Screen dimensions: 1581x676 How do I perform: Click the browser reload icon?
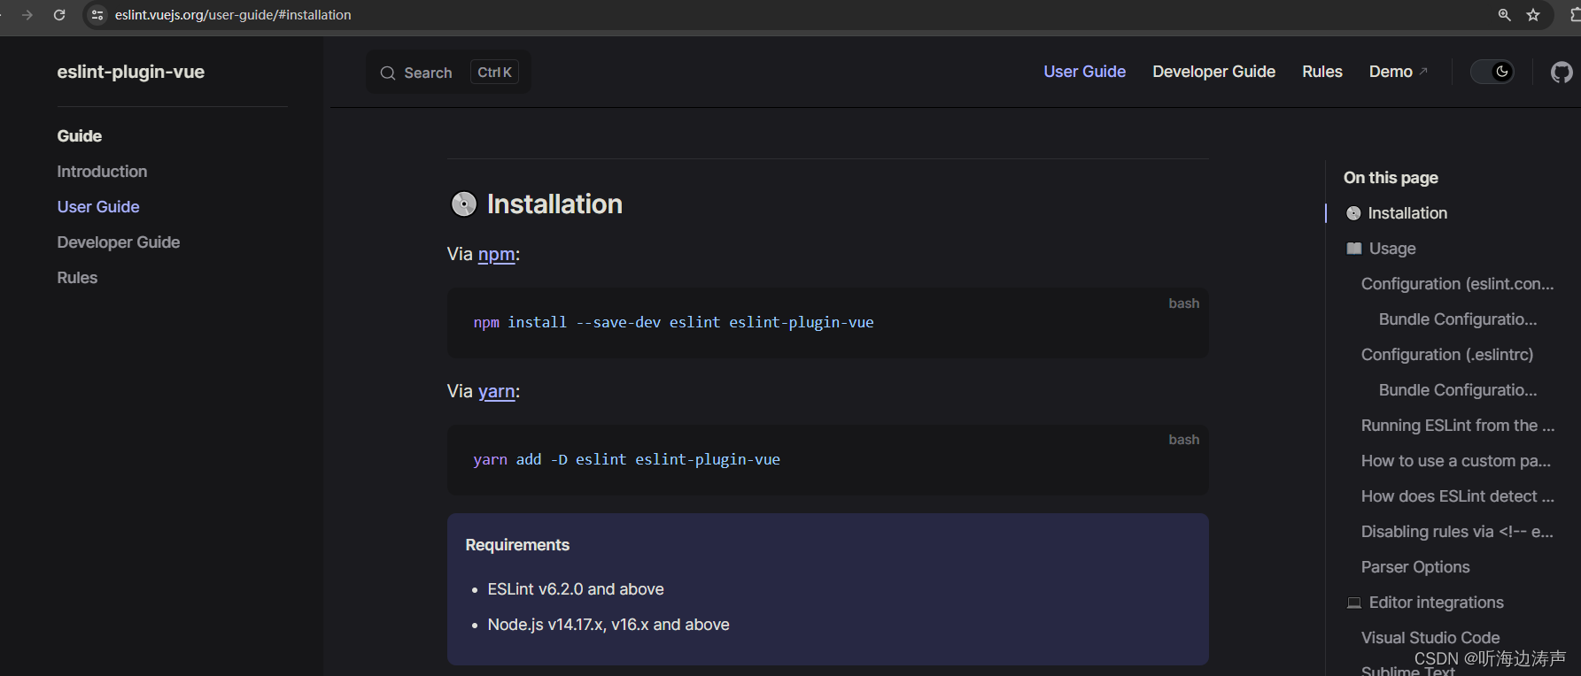[59, 15]
